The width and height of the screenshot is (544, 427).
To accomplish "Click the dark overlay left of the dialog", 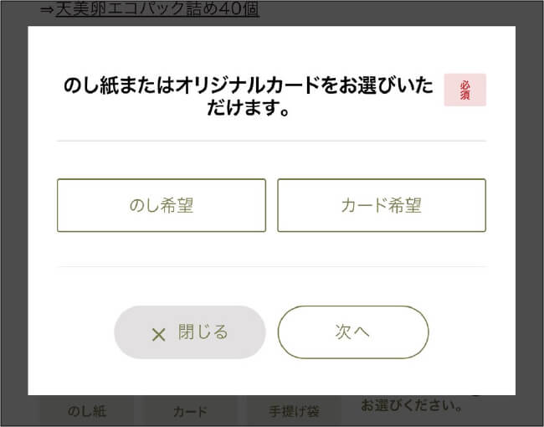I will (15, 209).
